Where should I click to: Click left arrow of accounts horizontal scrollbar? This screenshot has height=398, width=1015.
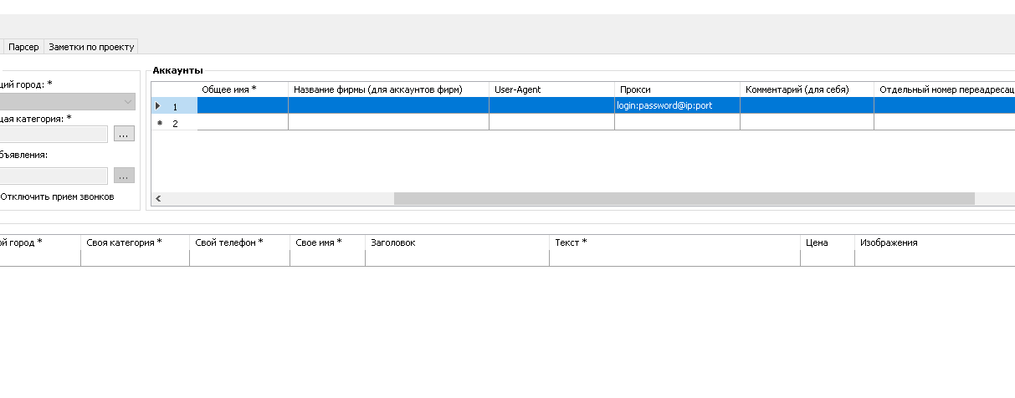click(x=158, y=199)
